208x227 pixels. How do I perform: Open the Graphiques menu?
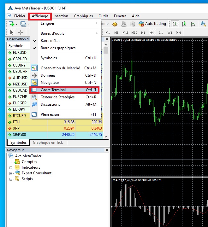pos(83,16)
